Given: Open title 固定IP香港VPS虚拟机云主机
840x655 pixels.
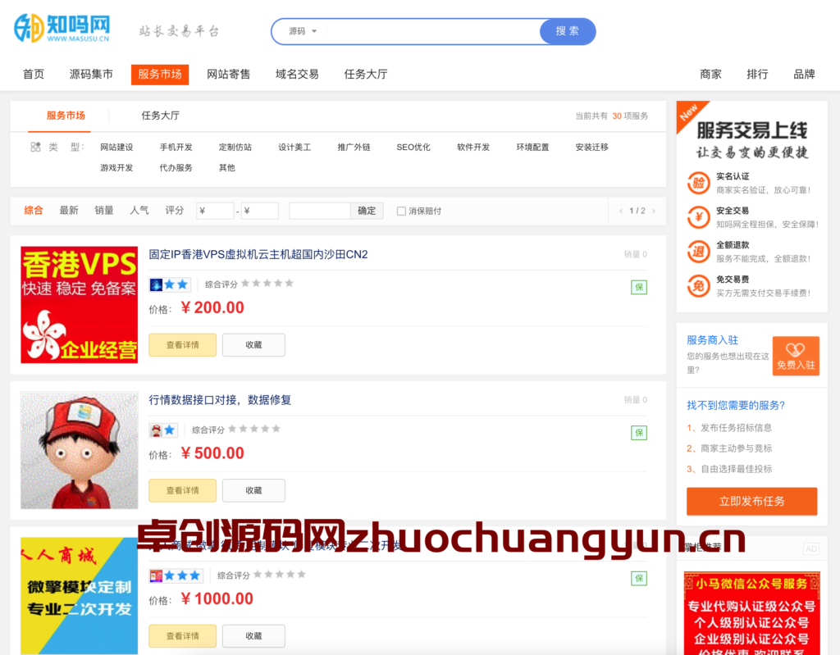Looking at the screenshot, I should (258, 254).
